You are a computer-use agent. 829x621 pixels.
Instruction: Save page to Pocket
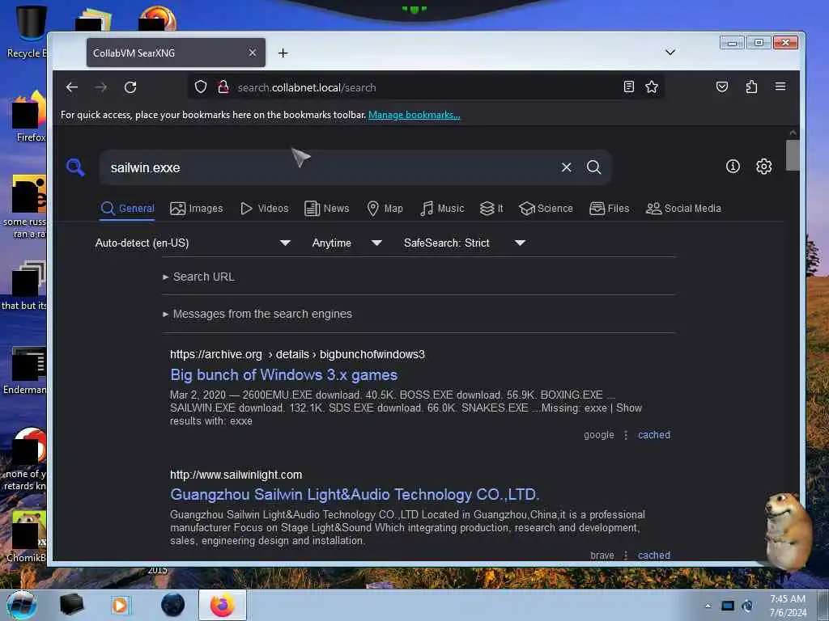(x=721, y=87)
